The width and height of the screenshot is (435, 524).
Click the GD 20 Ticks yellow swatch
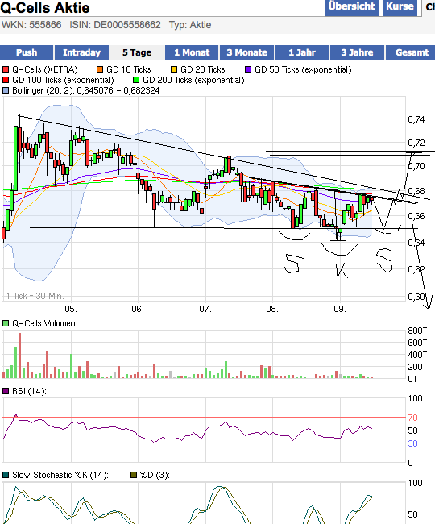tap(174, 69)
